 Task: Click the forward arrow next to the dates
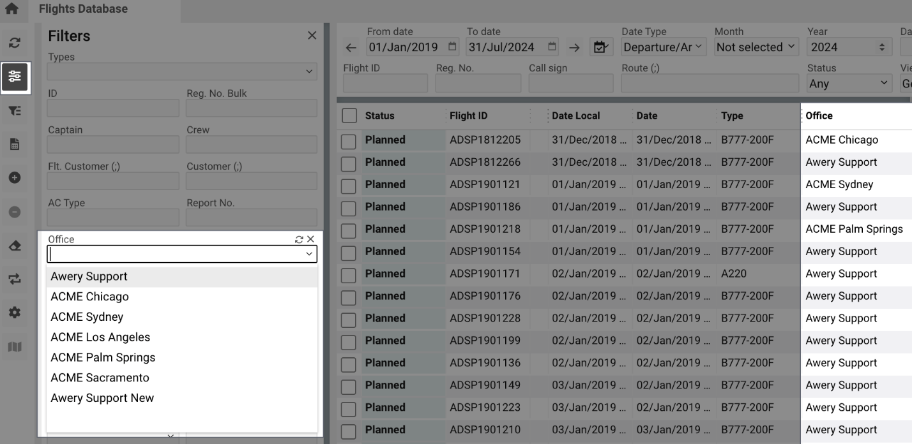point(574,47)
